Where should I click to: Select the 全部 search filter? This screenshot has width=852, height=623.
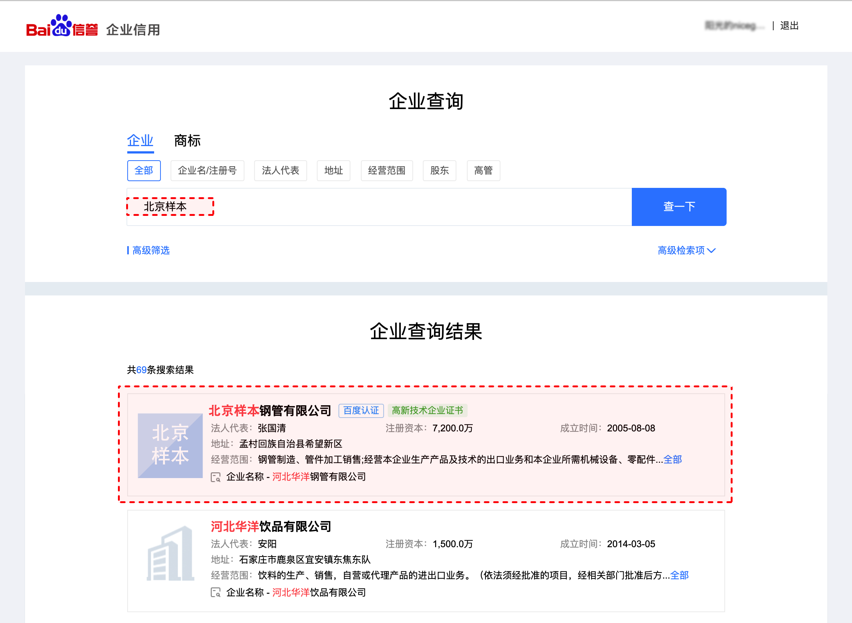(144, 170)
